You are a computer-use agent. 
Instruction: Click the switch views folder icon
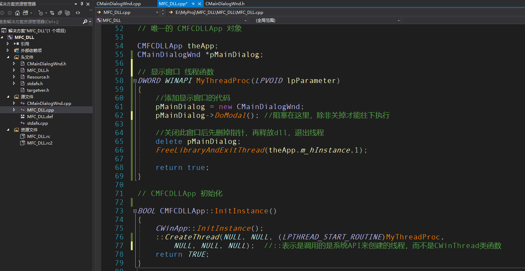coord(25,13)
